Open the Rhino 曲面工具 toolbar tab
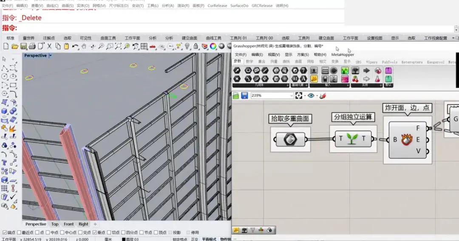 tap(108, 38)
